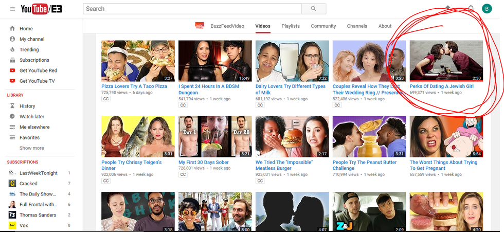Click the Subscriptions icon in sidebar
Viewport: 504px width, 232px height.
(12, 60)
